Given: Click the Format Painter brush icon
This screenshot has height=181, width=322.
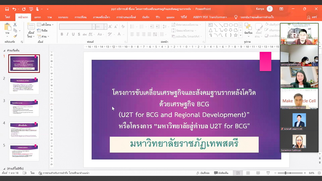Looking at the screenshot, I should [15, 36].
